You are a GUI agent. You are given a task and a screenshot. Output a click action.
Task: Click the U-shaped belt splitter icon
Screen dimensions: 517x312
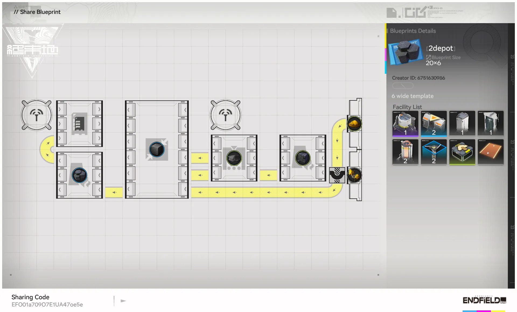click(x=337, y=175)
